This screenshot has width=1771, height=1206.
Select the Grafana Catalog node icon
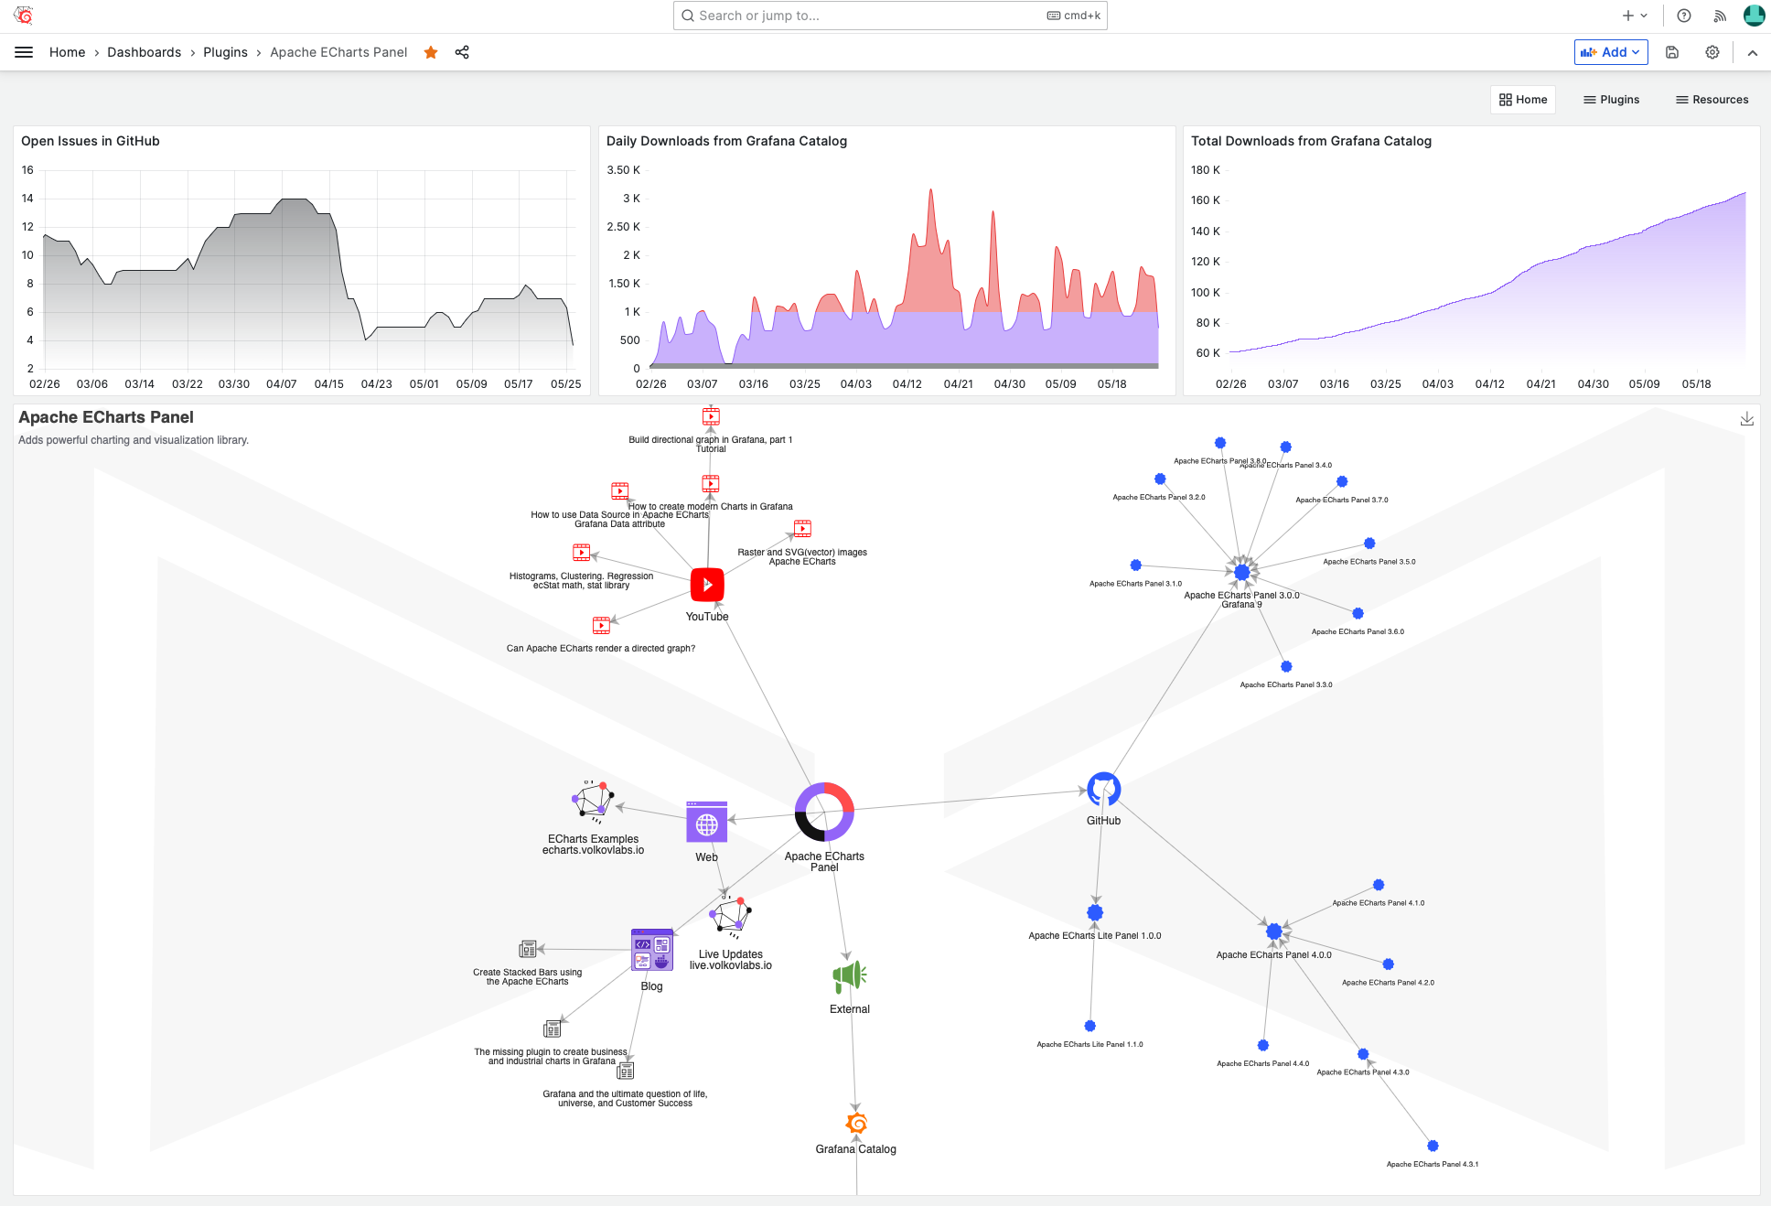click(x=856, y=1123)
